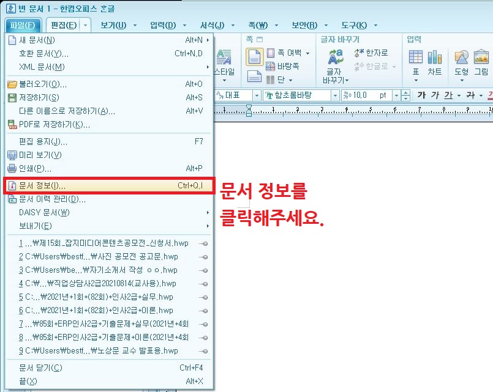493x392 pixels.
Task: Pin recent file 9 노상문 교수 발표용
Action: 204,352
